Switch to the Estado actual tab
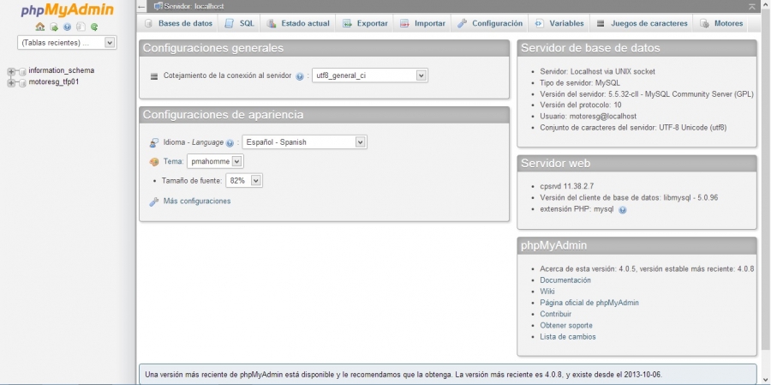Viewport: 771px width, 385px height. (298, 23)
